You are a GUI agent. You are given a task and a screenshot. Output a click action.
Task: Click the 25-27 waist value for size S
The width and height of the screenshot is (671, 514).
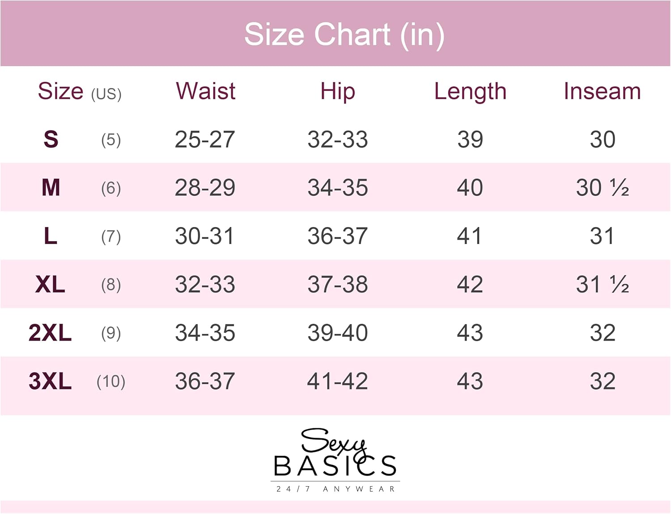[x=205, y=139]
